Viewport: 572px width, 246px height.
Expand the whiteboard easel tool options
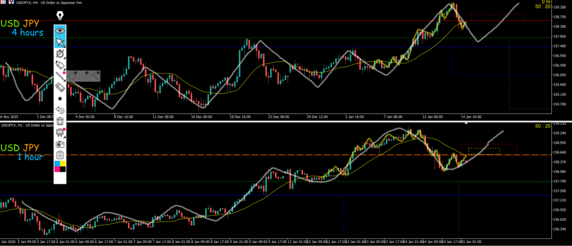tap(60, 133)
